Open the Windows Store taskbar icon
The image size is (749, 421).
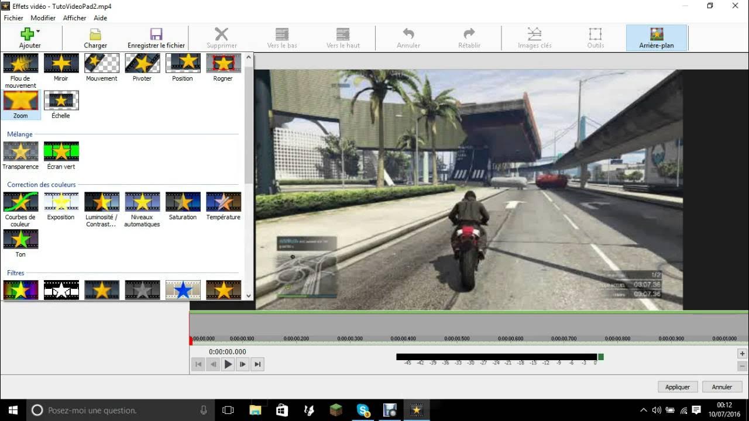pos(282,410)
